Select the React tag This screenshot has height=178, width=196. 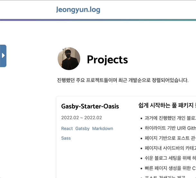pos(67,129)
